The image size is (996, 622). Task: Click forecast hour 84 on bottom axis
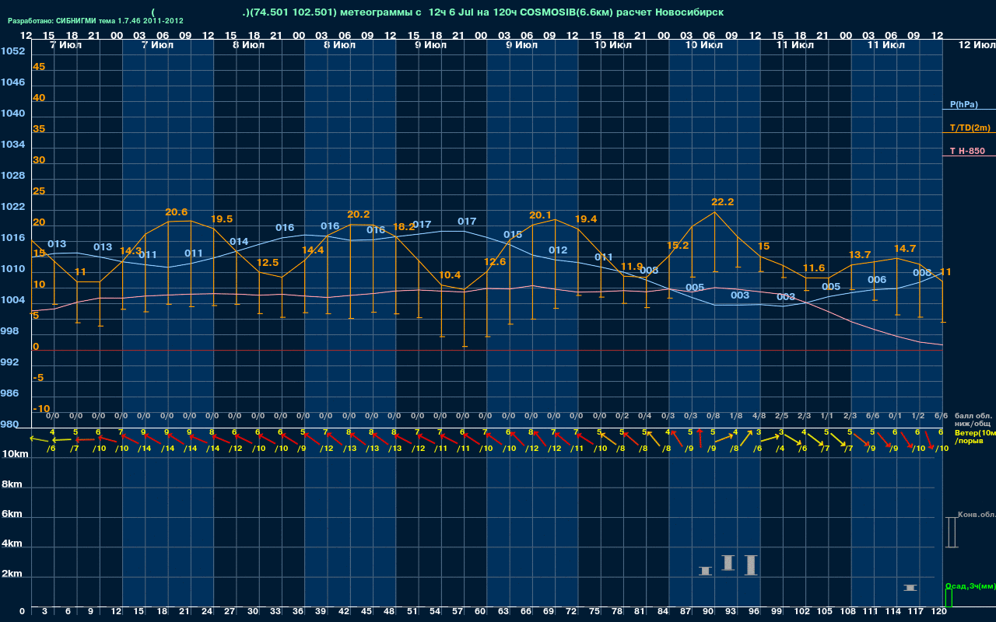tap(664, 611)
